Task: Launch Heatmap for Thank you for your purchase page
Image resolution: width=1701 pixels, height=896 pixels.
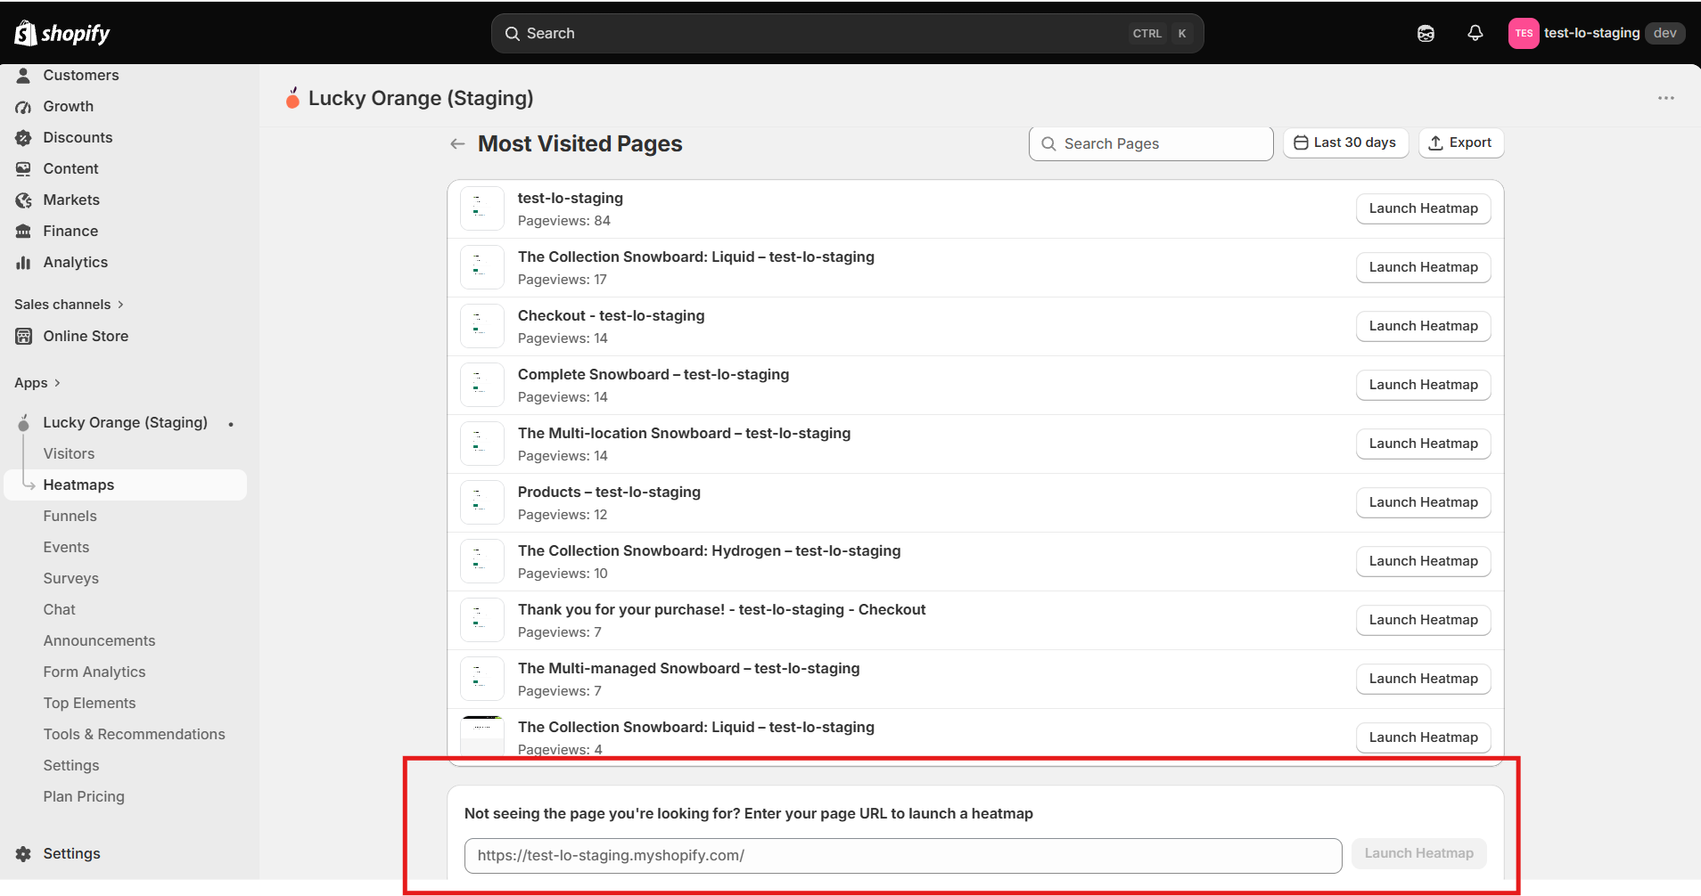Action: (x=1423, y=620)
